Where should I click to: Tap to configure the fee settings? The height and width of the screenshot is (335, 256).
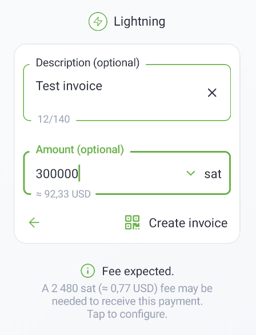[127, 314]
